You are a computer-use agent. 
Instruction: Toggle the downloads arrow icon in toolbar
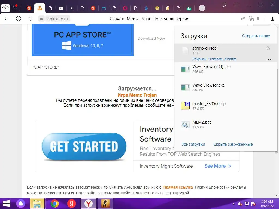pyautogui.click(x=272, y=19)
